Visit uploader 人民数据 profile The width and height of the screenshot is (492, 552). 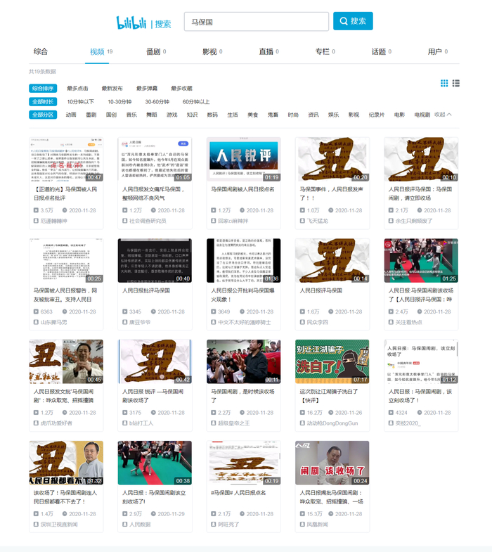[140, 524]
